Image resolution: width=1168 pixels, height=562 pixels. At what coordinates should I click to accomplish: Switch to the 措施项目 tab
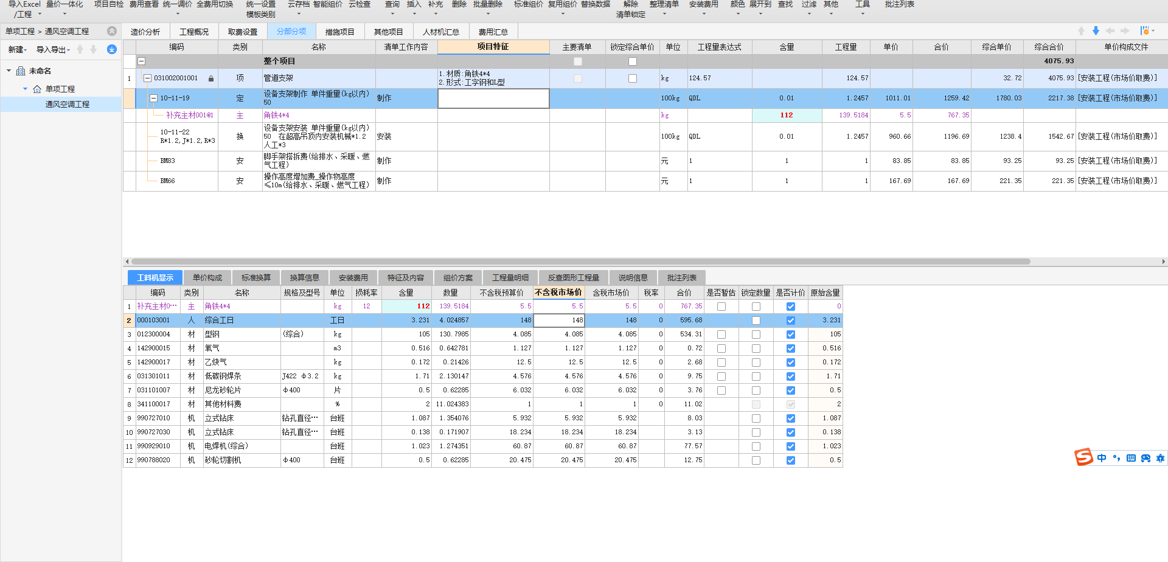pos(340,32)
